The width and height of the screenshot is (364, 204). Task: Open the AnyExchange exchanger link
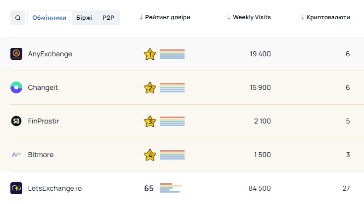[50, 54]
